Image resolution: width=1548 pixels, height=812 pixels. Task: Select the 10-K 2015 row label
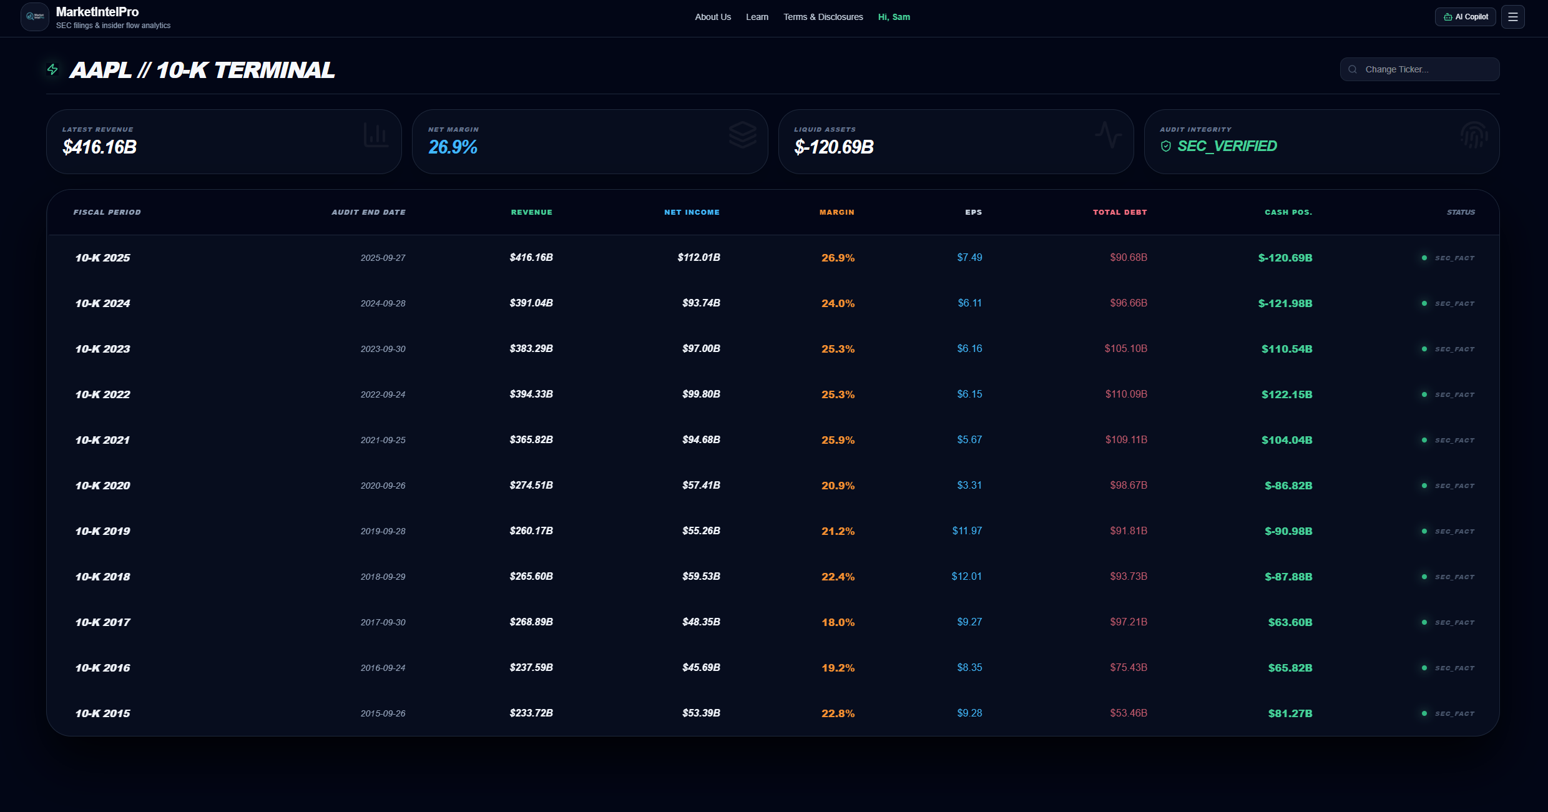(102, 713)
